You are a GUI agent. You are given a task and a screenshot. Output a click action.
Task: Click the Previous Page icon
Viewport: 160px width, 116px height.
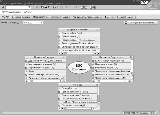pos(70,7)
